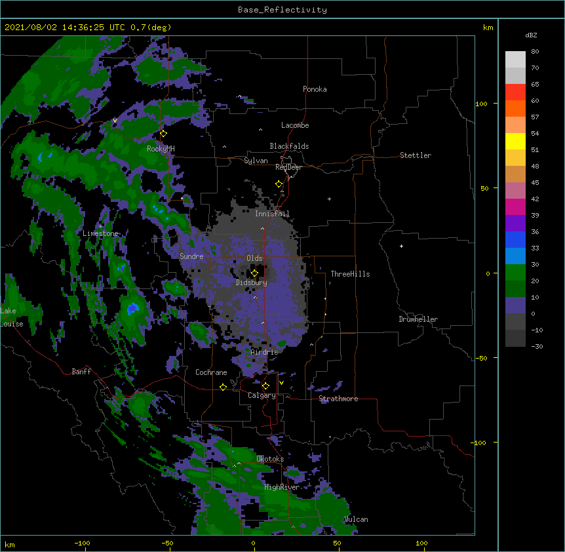Click the yellow diamond marker above Calgary label

(x=265, y=386)
